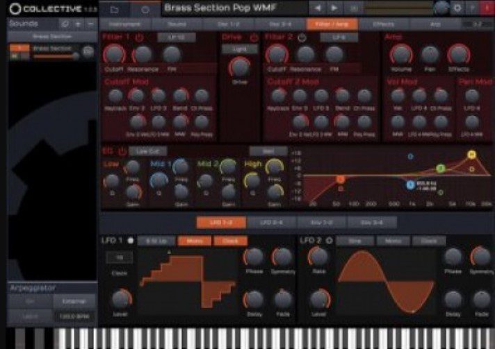This screenshot has height=349, width=495.
Task: Click the Filter 1 Cutoff knob
Action: [x=114, y=54]
